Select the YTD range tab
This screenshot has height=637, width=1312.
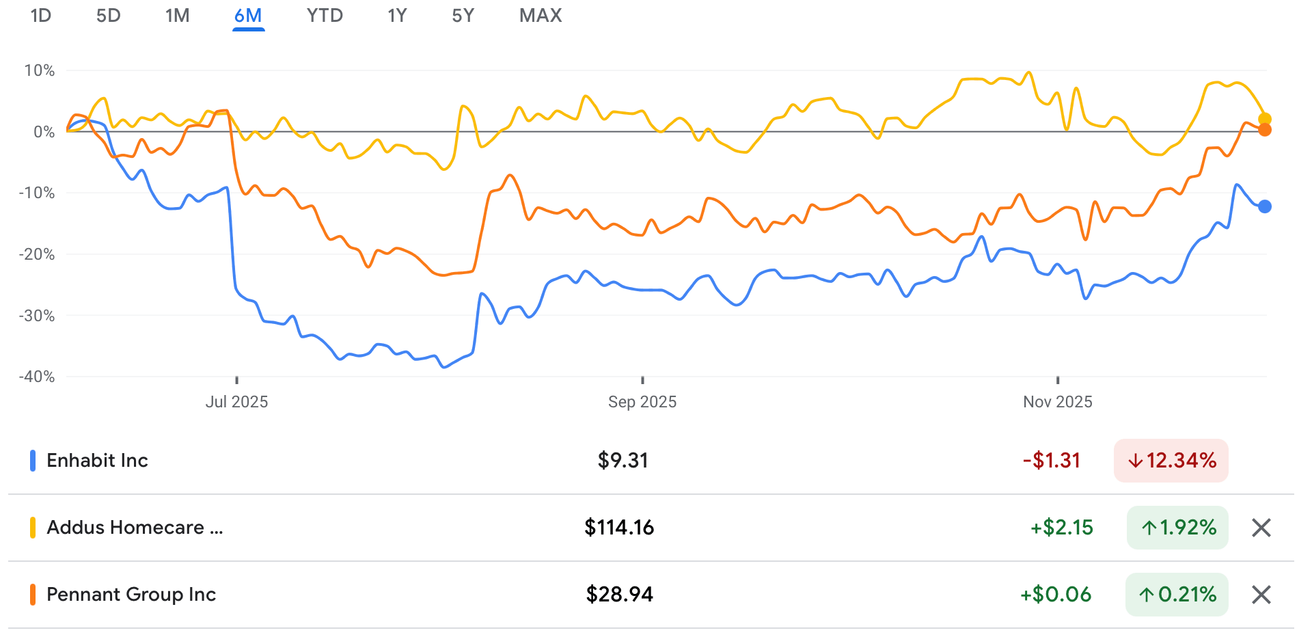coord(325,16)
